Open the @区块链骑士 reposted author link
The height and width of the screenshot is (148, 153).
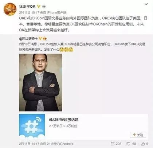(28, 39)
